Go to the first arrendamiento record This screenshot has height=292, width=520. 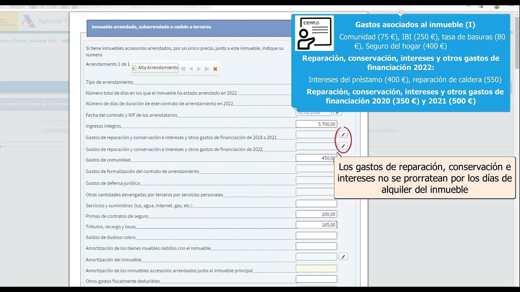point(183,69)
